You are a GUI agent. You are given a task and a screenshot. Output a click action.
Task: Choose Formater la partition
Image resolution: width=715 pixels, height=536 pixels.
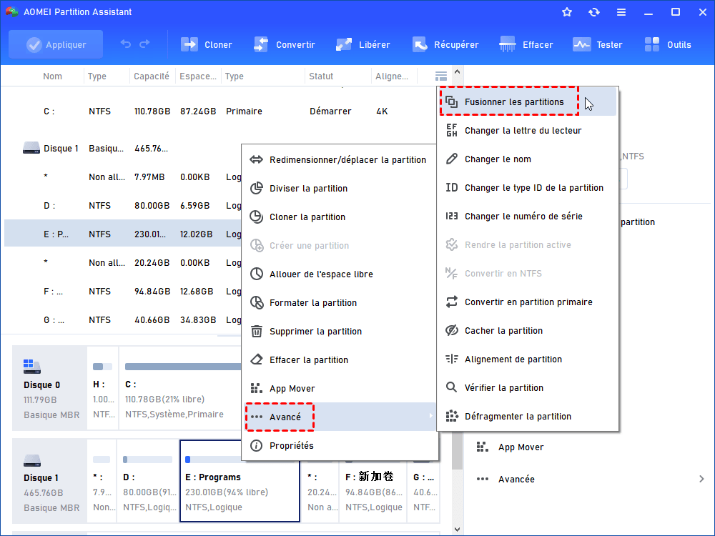340,302
